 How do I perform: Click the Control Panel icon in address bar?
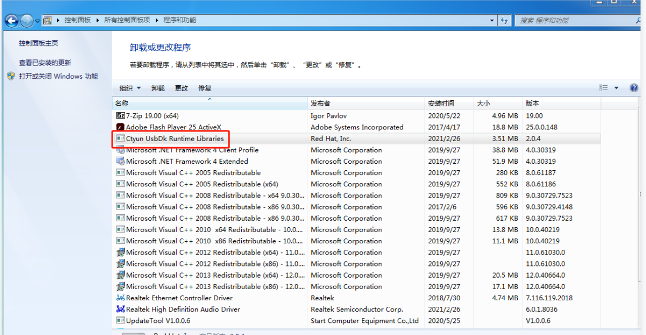[47, 21]
